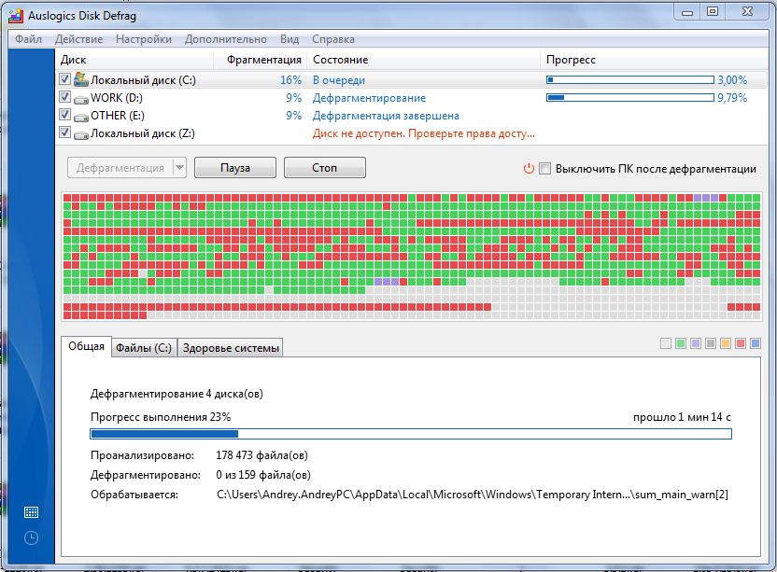The height and width of the screenshot is (572, 777).
Task: Click the red power shutdown icon
Action: pyautogui.click(x=529, y=169)
